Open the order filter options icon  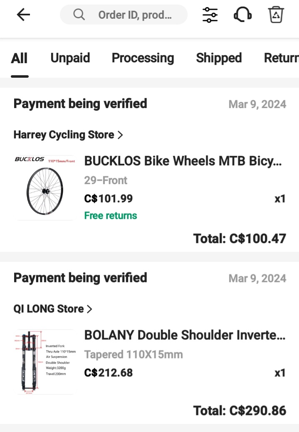[x=210, y=15]
